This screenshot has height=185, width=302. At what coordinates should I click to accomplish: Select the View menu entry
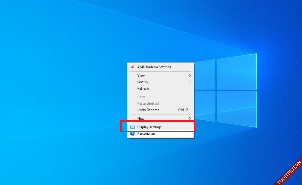(141, 76)
